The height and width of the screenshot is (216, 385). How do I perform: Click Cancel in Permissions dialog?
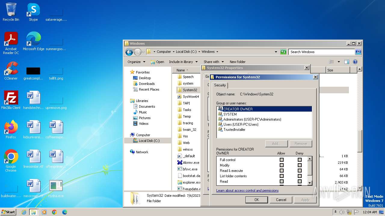coord(281,200)
